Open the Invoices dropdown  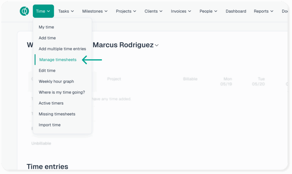pyautogui.click(x=181, y=11)
